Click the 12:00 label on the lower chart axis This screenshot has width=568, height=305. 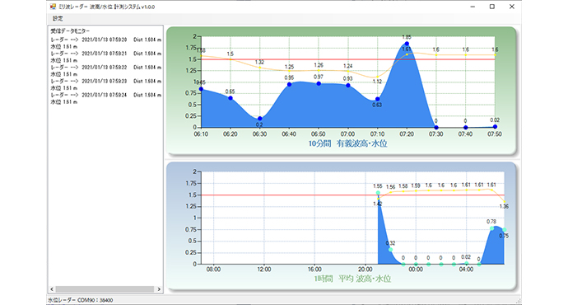(264, 270)
